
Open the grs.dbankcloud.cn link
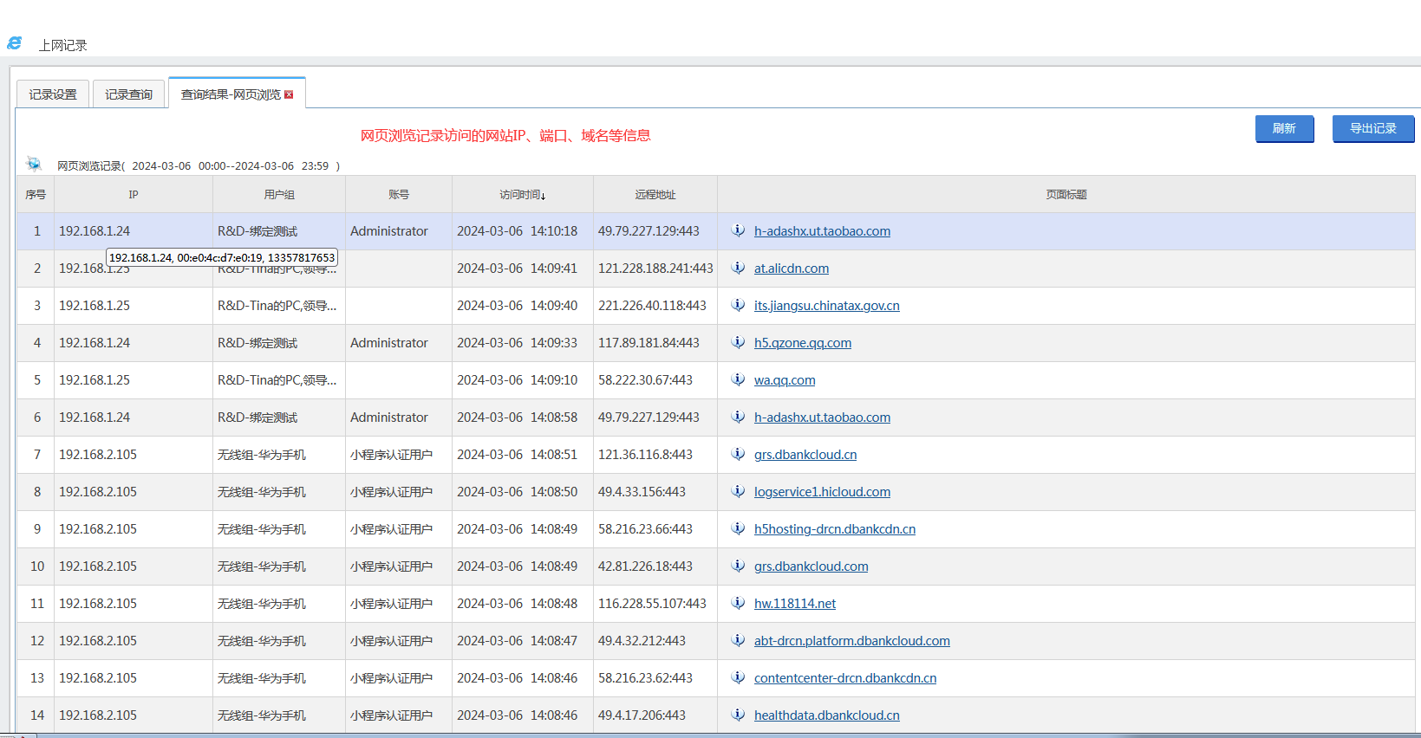pyautogui.click(x=805, y=455)
